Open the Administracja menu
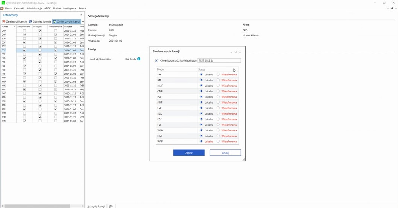Image resolution: width=398 pixels, height=208 pixels. [x=34, y=8]
